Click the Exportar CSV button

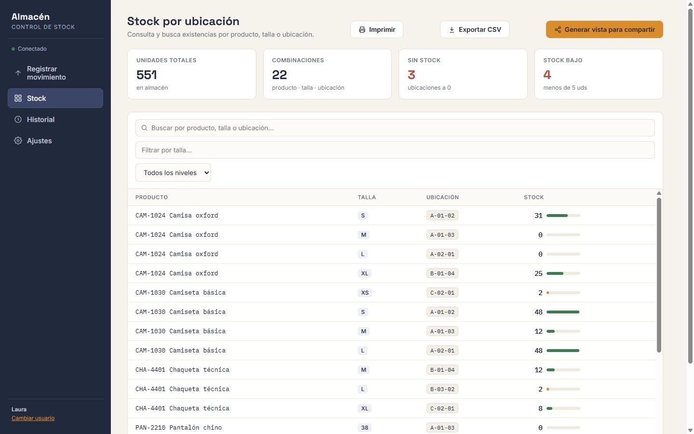click(475, 30)
